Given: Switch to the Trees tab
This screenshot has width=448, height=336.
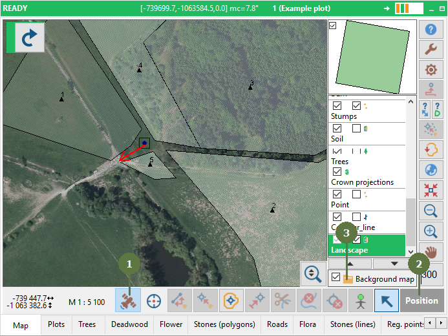Looking at the screenshot, I should (87, 324).
